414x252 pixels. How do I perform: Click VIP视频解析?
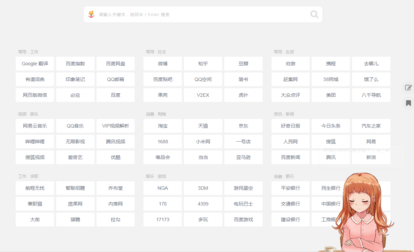(116, 126)
